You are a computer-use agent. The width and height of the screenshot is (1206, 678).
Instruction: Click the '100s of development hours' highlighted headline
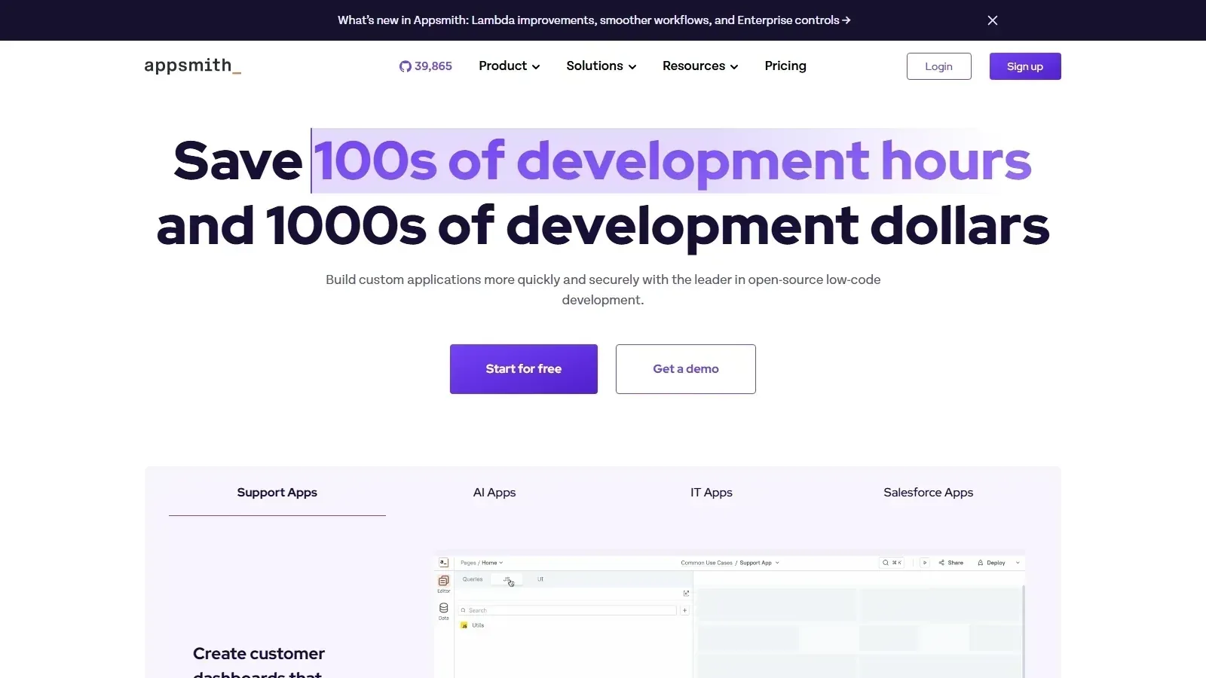click(x=672, y=161)
